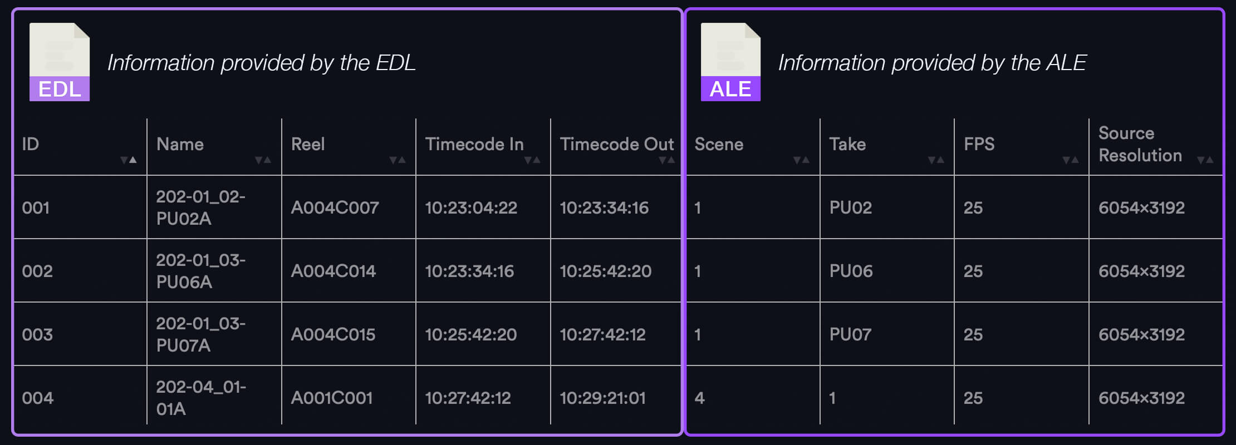This screenshot has height=445, width=1236.
Task: Select take cell PU07
Action: (x=850, y=334)
